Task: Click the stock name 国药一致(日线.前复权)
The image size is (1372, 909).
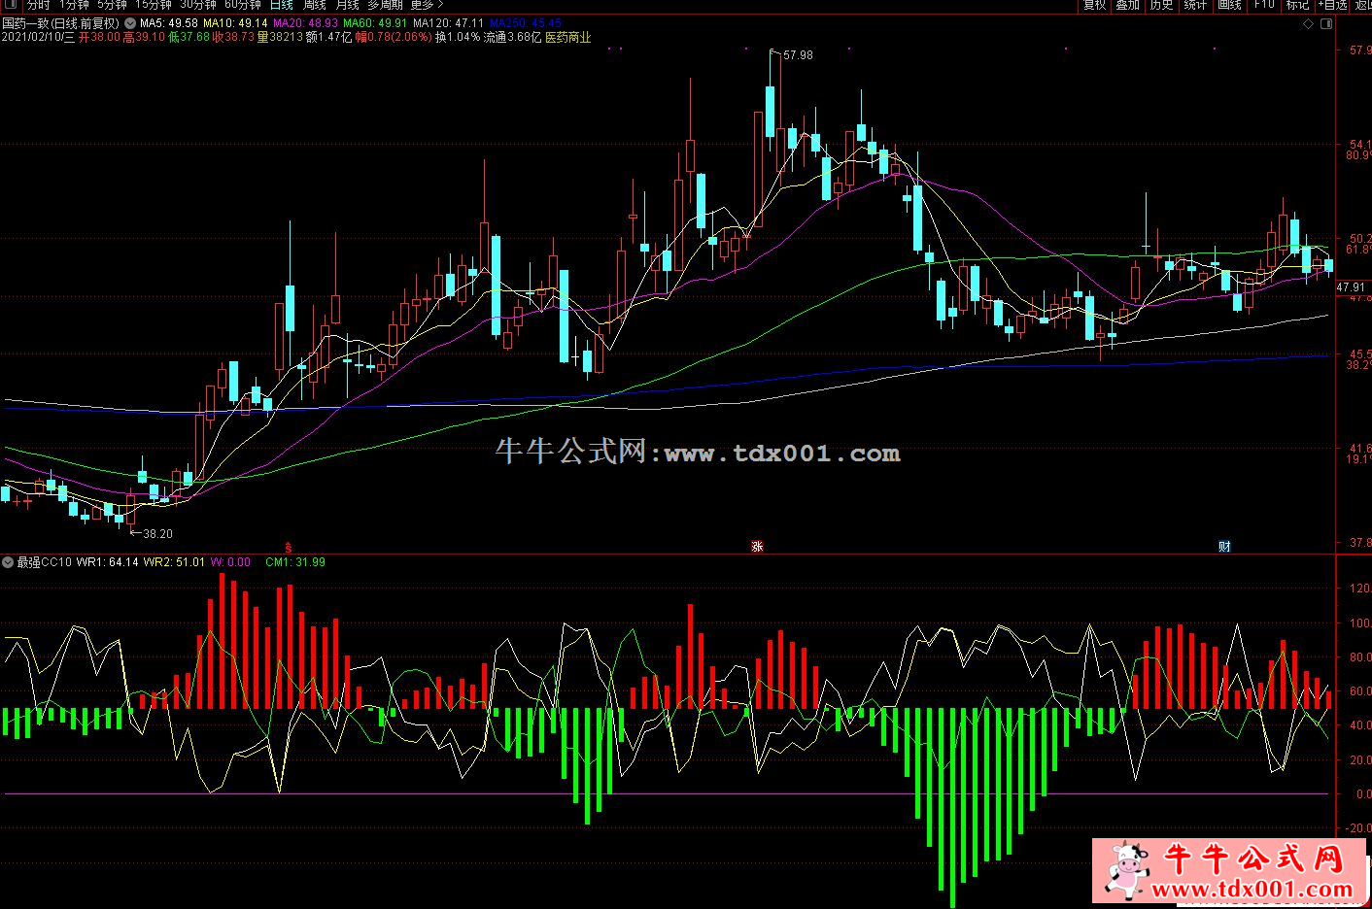Action: tap(60, 23)
